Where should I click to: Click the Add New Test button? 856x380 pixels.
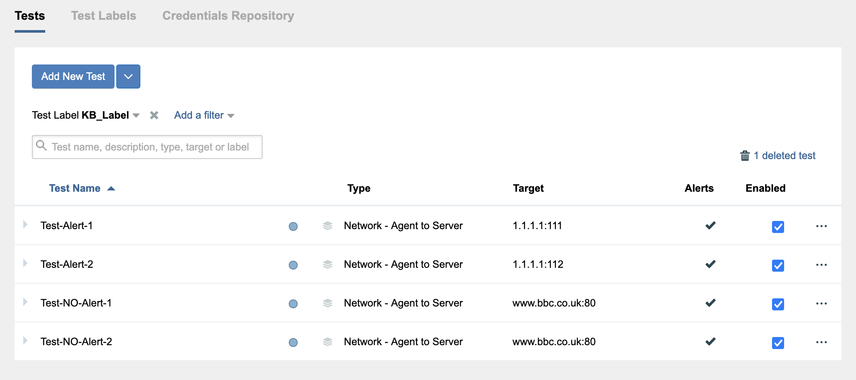73,77
